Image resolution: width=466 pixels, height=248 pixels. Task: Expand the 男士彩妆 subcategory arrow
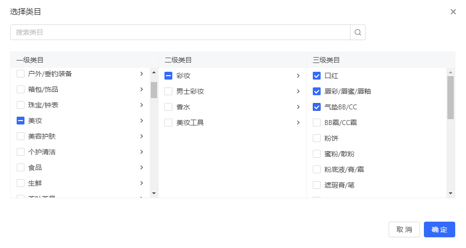pos(298,91)
